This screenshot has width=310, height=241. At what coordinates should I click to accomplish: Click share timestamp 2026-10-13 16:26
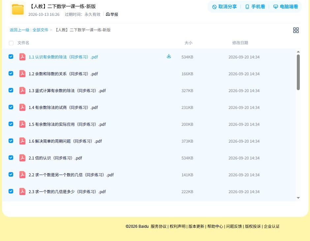[44, 15]
